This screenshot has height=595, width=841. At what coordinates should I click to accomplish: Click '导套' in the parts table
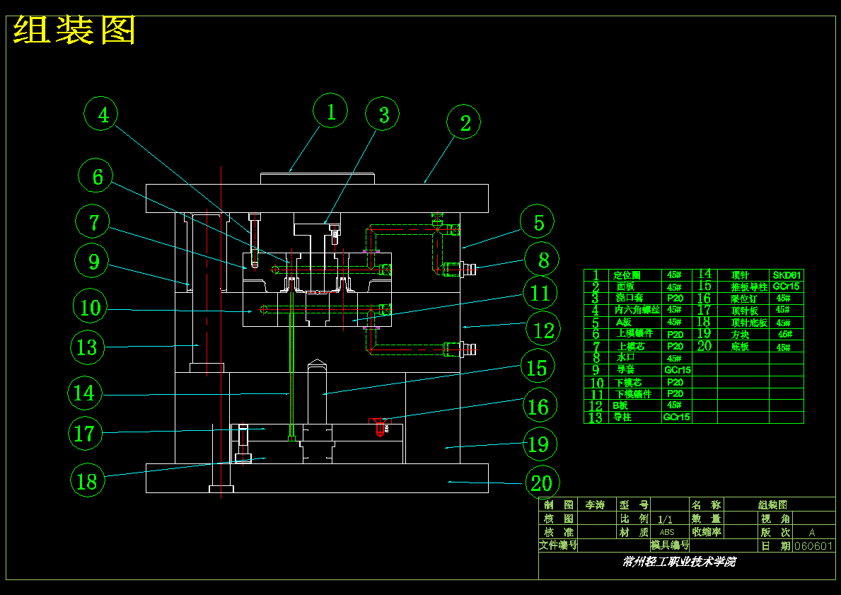[x=625, y=369]
